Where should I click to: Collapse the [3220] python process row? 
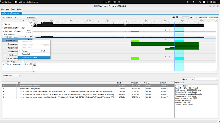[x=4, y=37]
